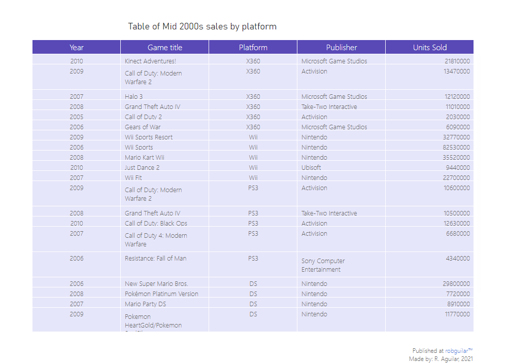Click the units value 29800000

tap(456, 284)
